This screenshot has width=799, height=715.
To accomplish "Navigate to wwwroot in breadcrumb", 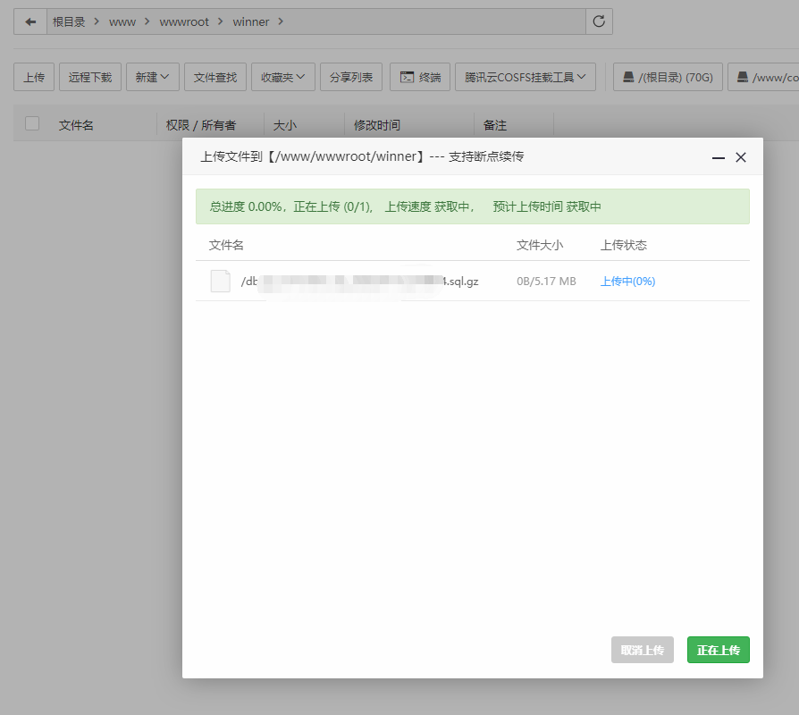I will click(x=184, y=22).
